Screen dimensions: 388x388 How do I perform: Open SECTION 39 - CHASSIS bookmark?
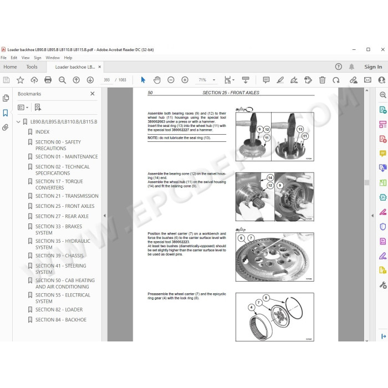tap(59, 256)
